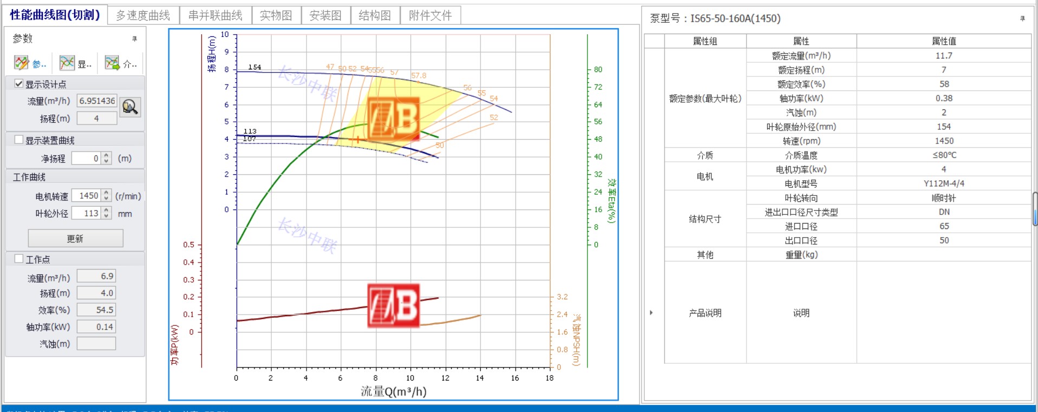This screenshot has width=1038, height=412.
Task: Show the 结构图 tab
Action: (x=375, y=15)
